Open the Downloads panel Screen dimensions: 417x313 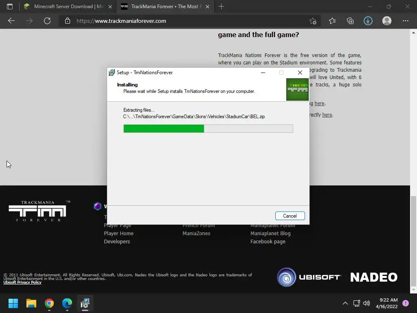coord(368,21)
